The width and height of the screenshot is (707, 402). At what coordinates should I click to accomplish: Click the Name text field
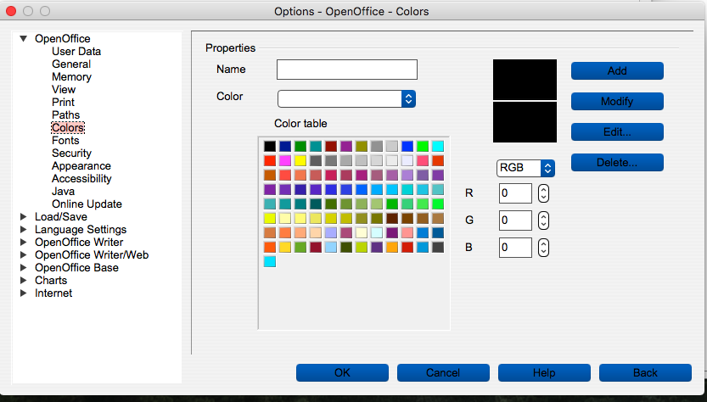347,70
